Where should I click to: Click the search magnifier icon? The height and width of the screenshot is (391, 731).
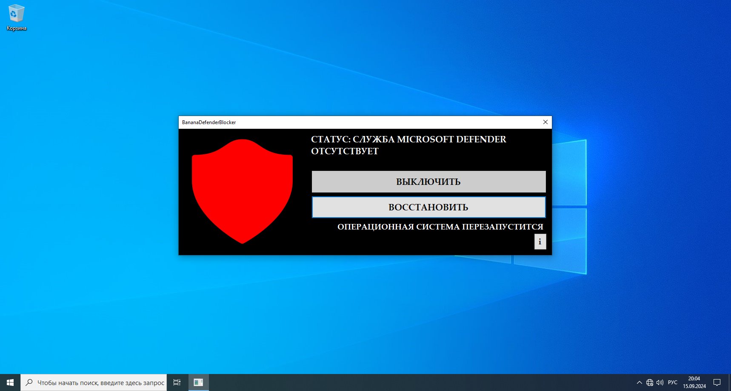pyautogui.click(x=29, y=382)
